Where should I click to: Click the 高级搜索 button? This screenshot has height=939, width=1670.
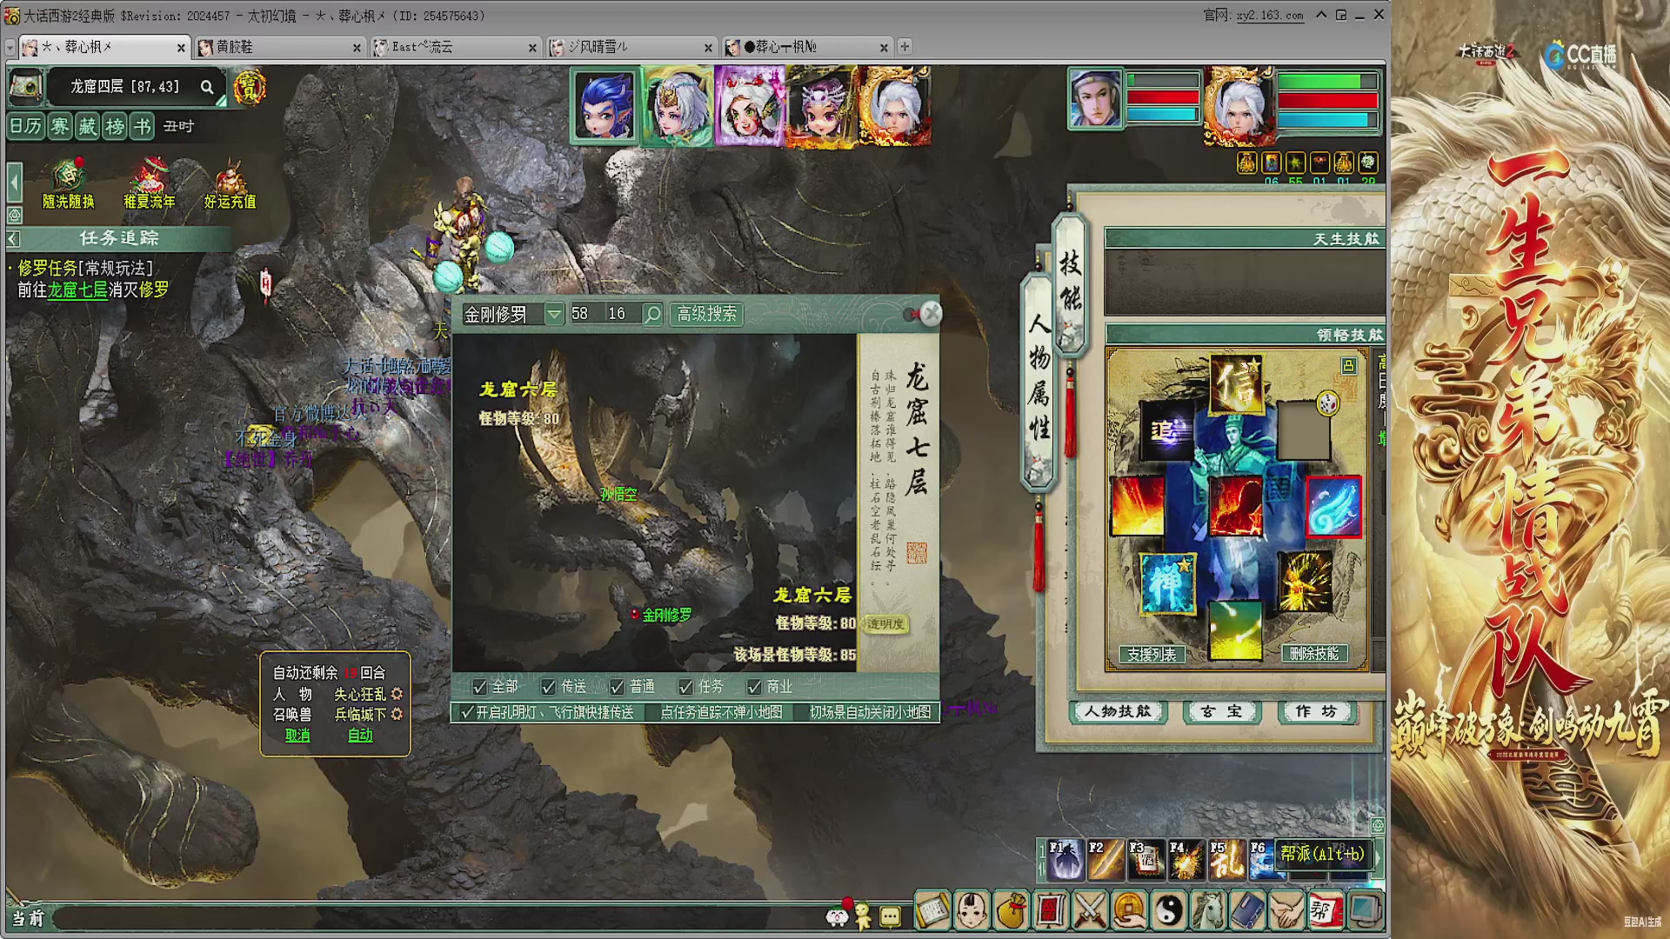pos(706,314)
